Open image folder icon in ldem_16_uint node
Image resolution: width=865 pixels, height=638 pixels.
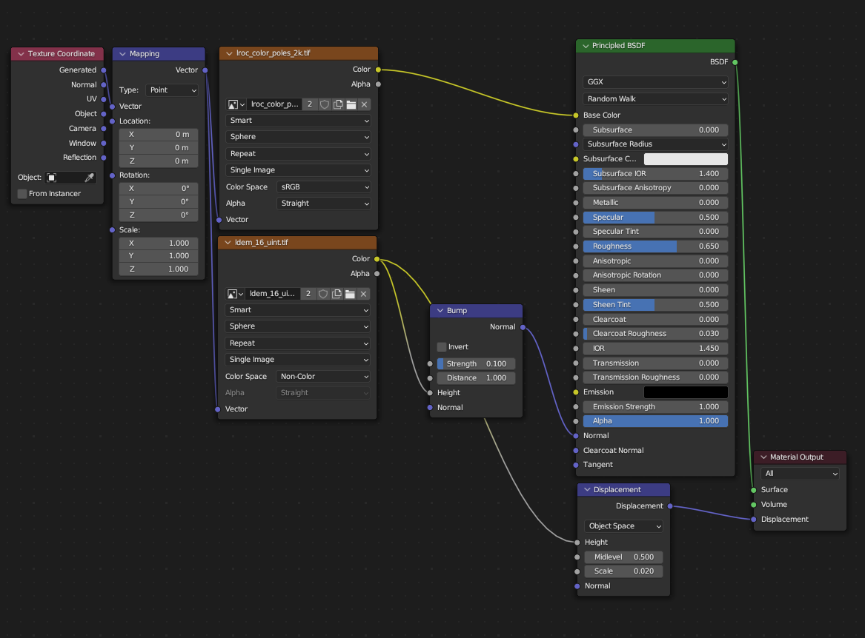tap(350, 294)
